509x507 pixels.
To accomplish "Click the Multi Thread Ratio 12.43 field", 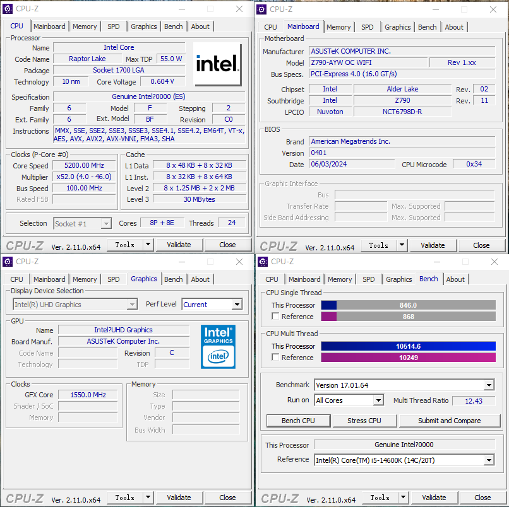I will point(474,401).
